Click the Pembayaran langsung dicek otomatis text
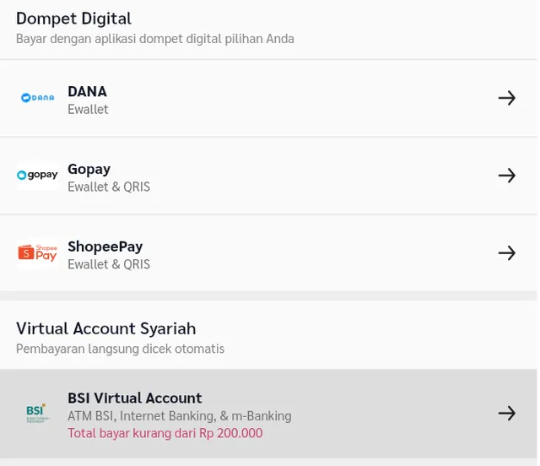 120,349
